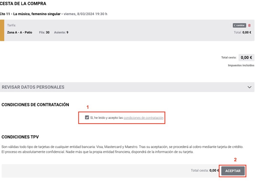The width and height of the screenshot is (255, 181).
Task: Click the 'CONDICIONES TPV' heading
Action: click(x=20, y=137)
